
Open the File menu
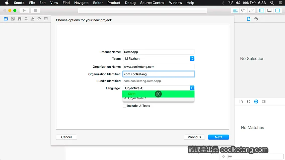(32, 3)
